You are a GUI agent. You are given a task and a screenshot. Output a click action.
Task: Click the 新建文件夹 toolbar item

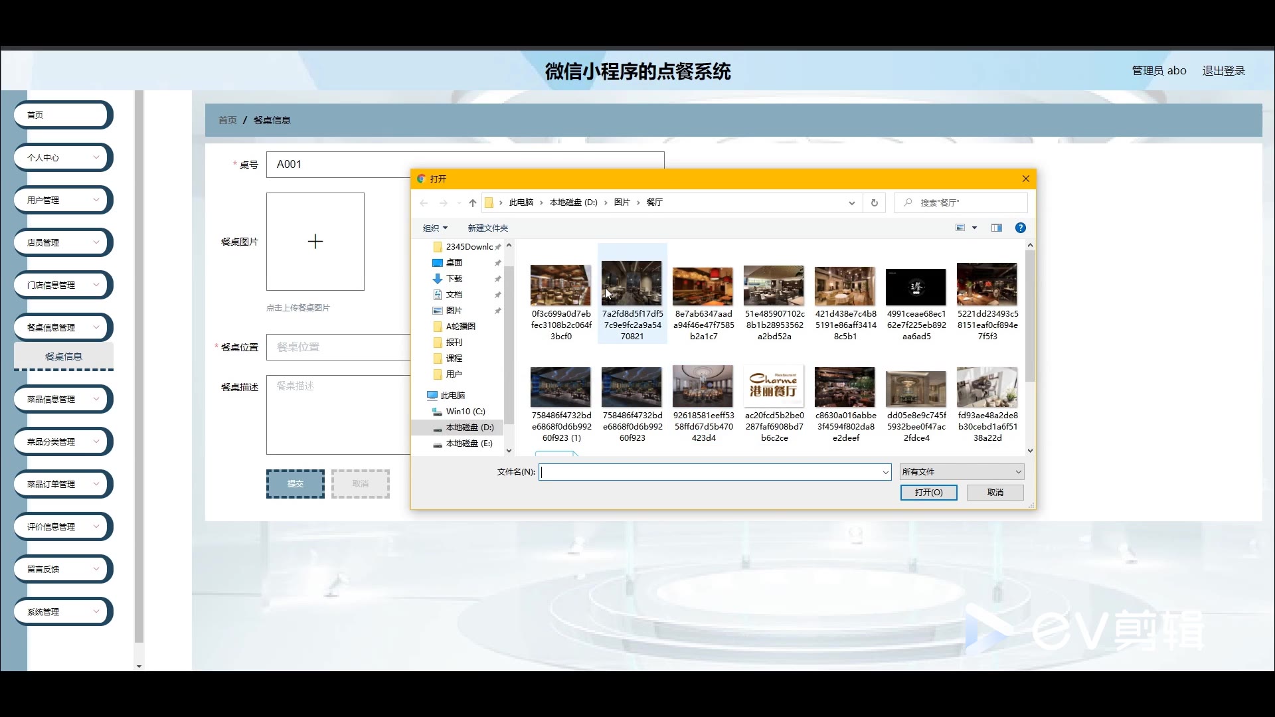pyautogui.click(x=487, y=228)
